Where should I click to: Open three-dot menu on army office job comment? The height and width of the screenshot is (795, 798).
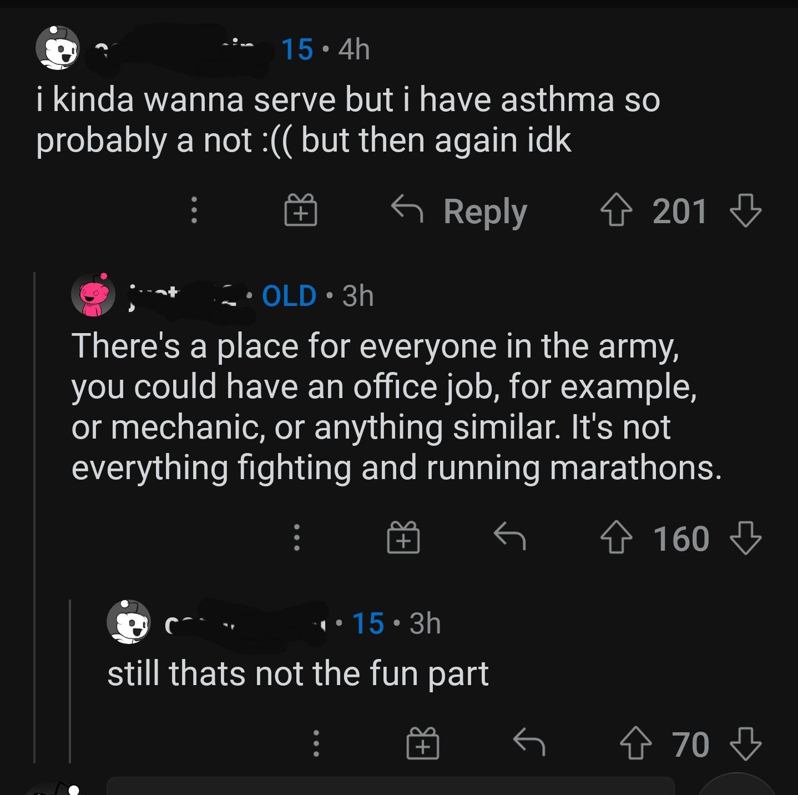click(297, 539)
